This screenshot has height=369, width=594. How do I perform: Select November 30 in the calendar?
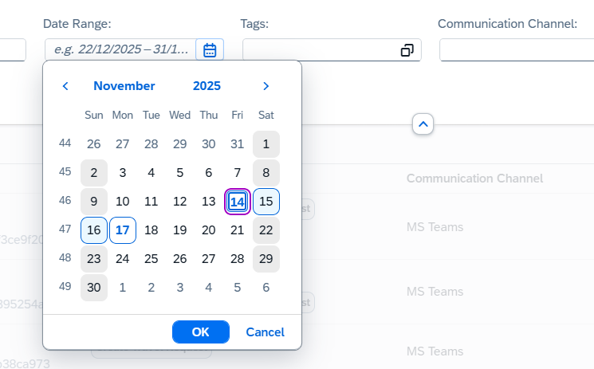(94, 288)
